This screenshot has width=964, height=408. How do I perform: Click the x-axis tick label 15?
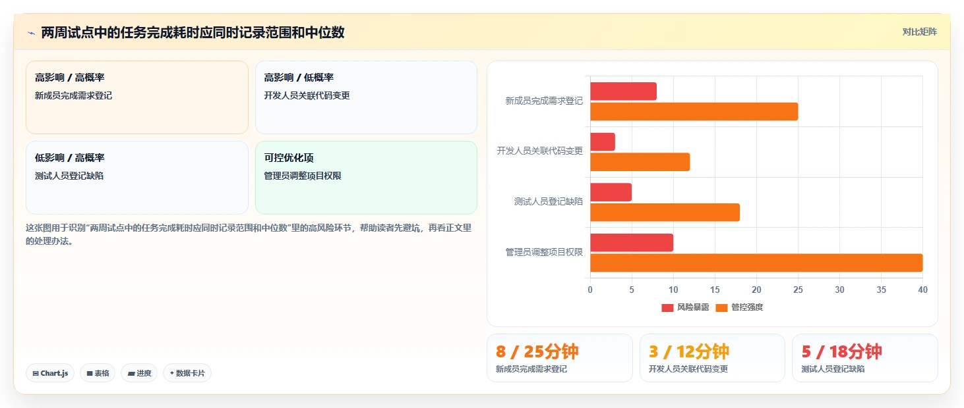click(x=715, y=290)
